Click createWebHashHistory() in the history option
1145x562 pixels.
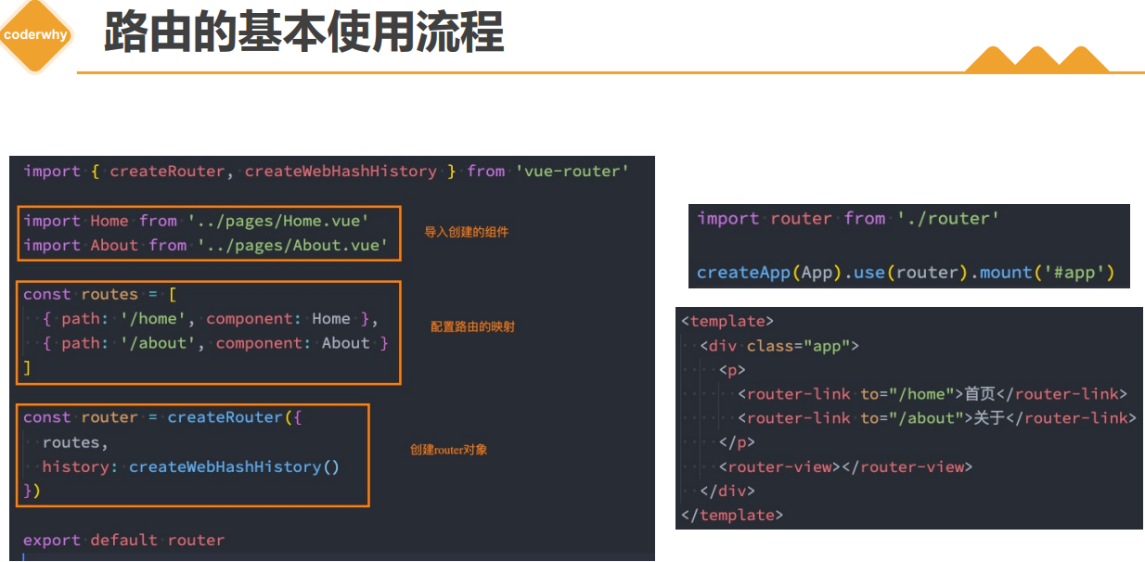(x=234, y=466)
